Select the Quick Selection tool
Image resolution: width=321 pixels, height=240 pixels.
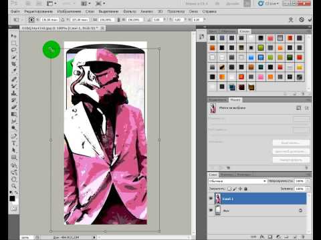[13, 57]
